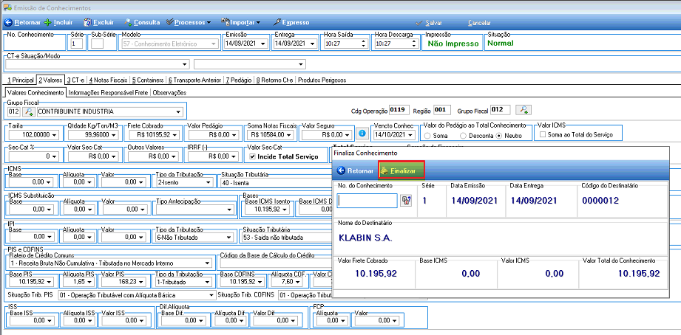Open the Tarifa value dropdown
Image resolution: width=681 pixels, height=335 pixels.
[x=54, y=135]
